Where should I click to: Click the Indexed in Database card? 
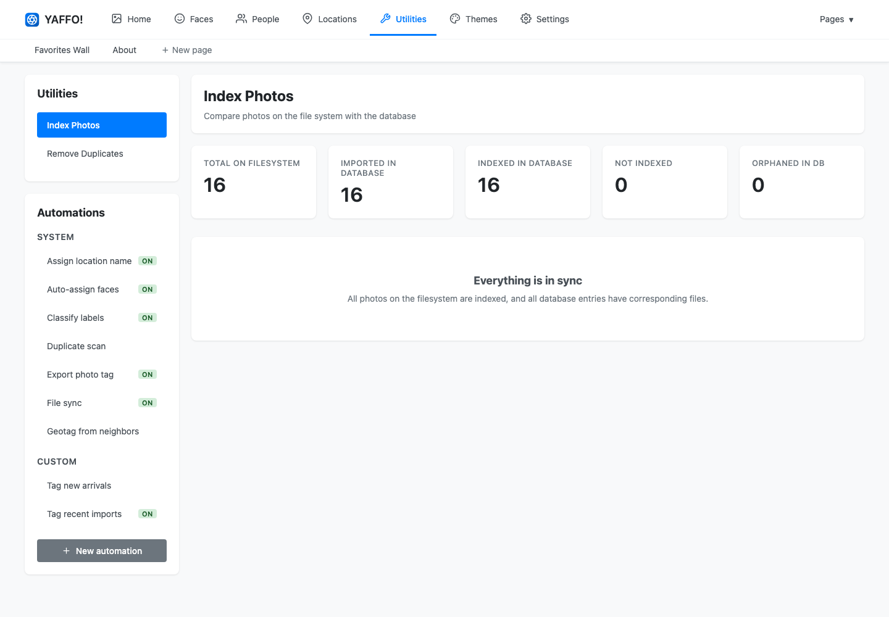pos(528,182)
